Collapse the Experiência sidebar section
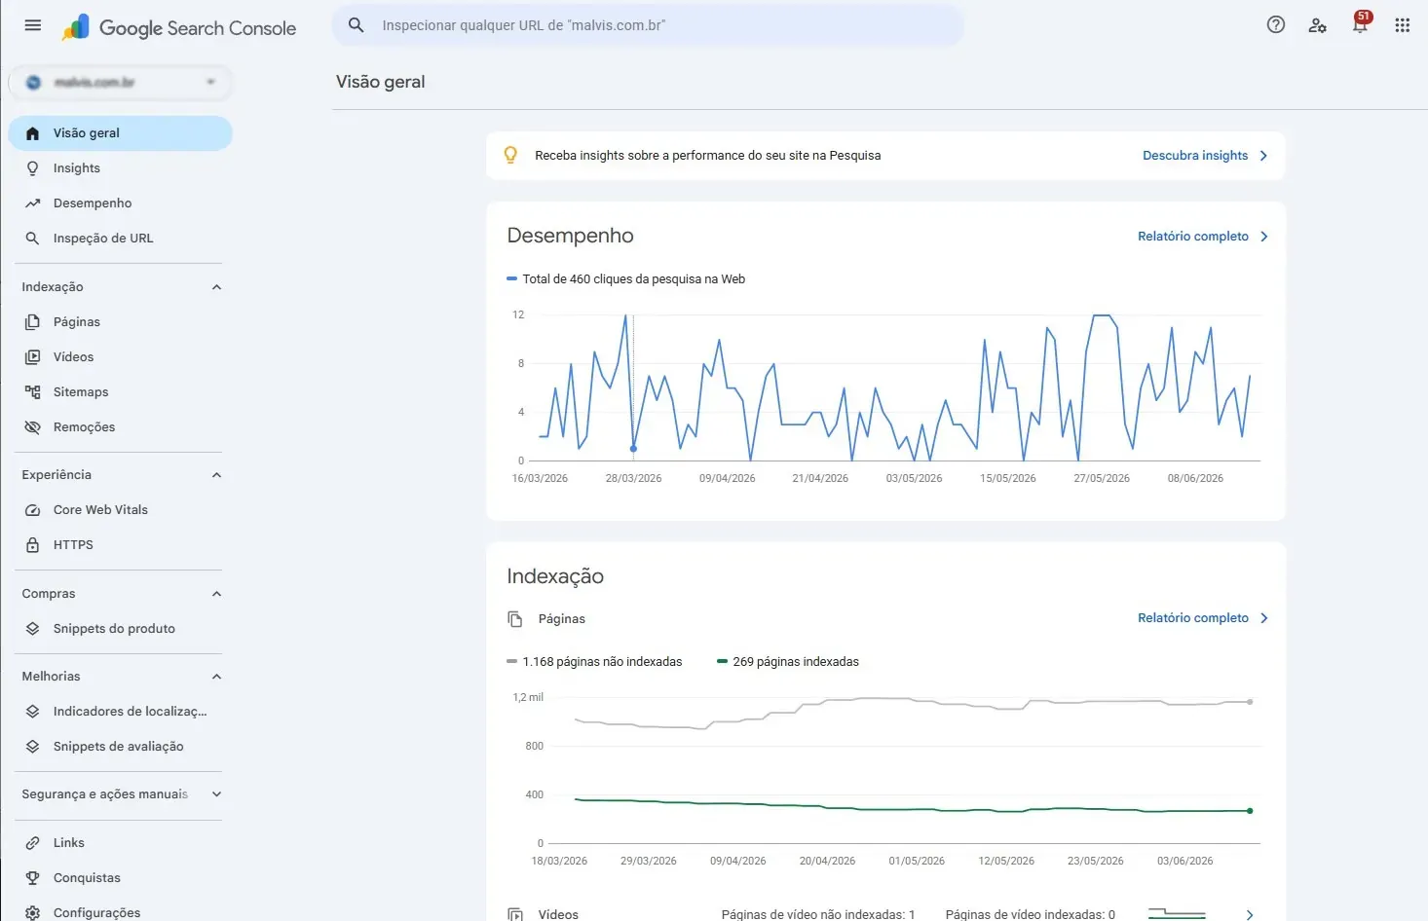Image resolution: width=1428 pixels, height=921 pixels. click(216, 475)
